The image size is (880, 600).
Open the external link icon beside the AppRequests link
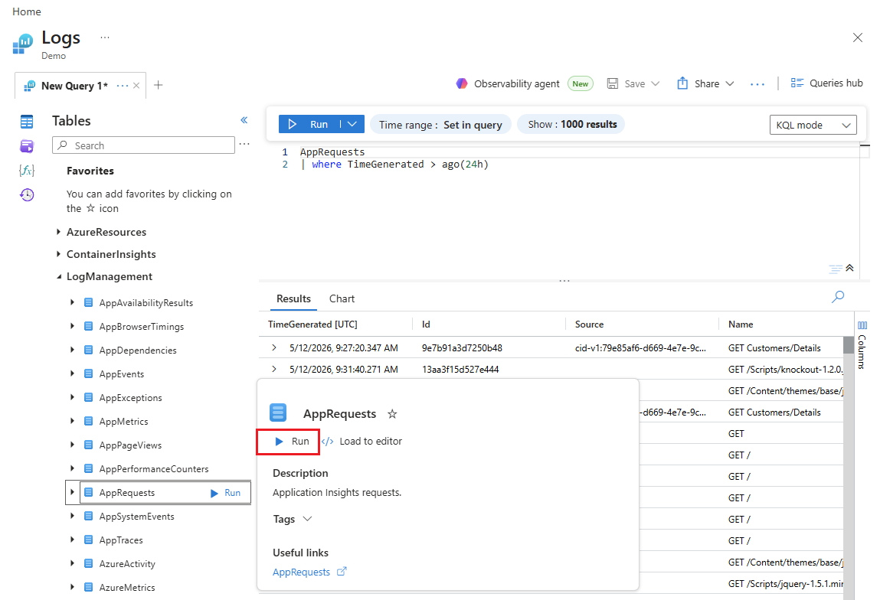(x=342, y=572)
